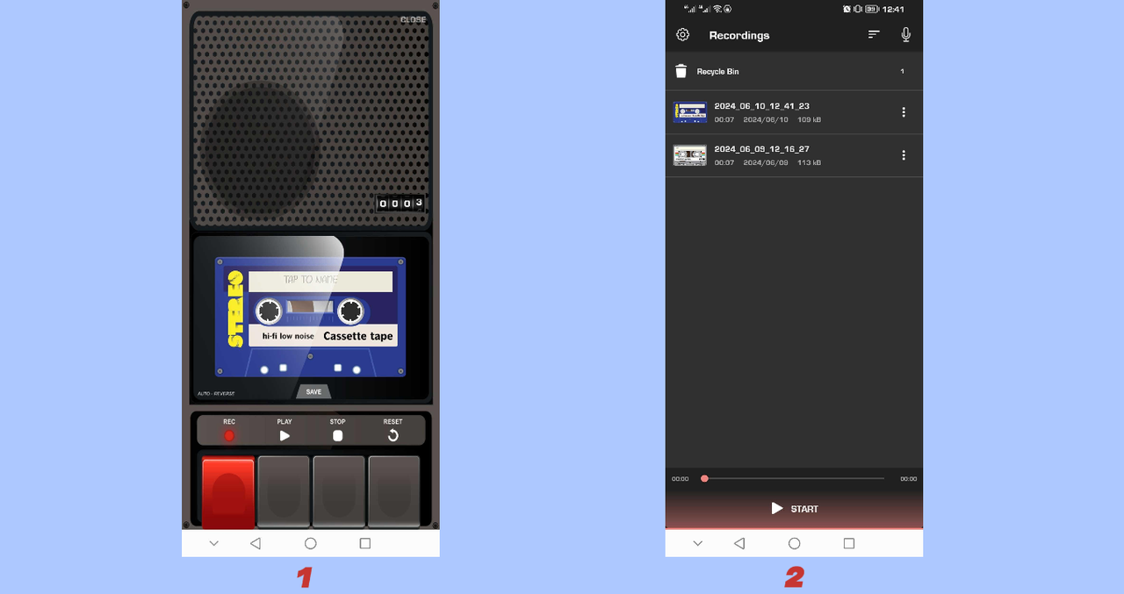Tap the 'TAP TO NAME' cassette label field
The image size is (1124, 594).
click(x=320, y=281)
